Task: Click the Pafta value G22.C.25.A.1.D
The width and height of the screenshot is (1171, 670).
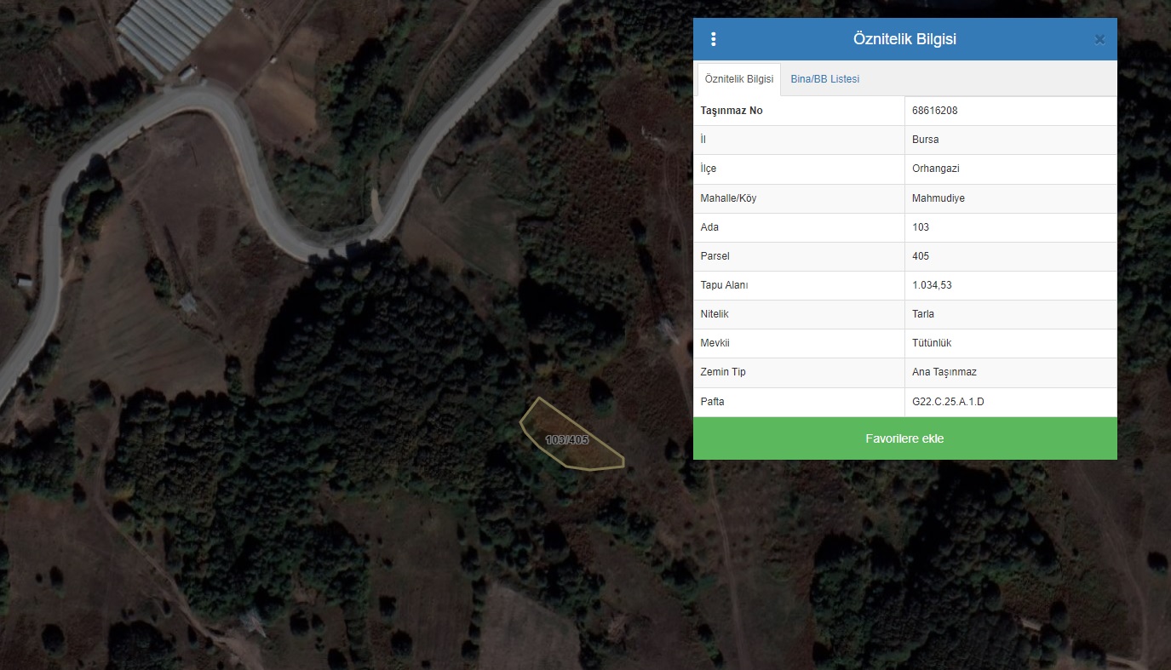Action: [948, 402]
